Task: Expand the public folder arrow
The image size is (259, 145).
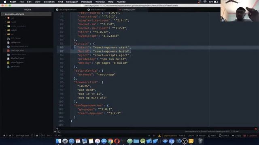Action: (5, 30)
